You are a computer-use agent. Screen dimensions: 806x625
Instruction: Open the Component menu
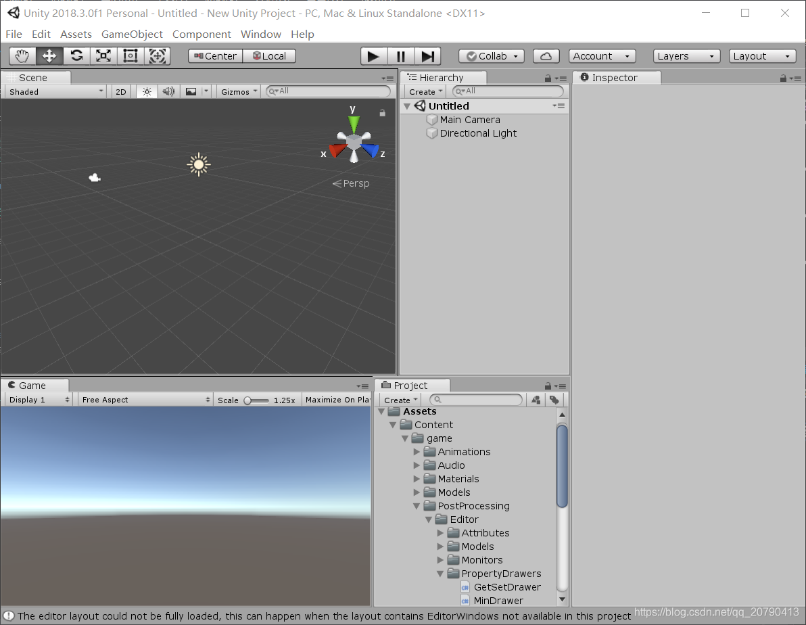click(x=201, y=34)
